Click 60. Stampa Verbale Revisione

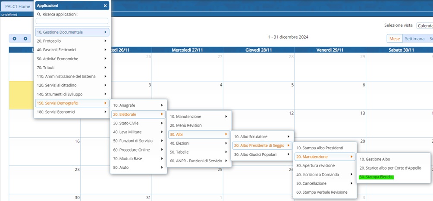(322, 192)
